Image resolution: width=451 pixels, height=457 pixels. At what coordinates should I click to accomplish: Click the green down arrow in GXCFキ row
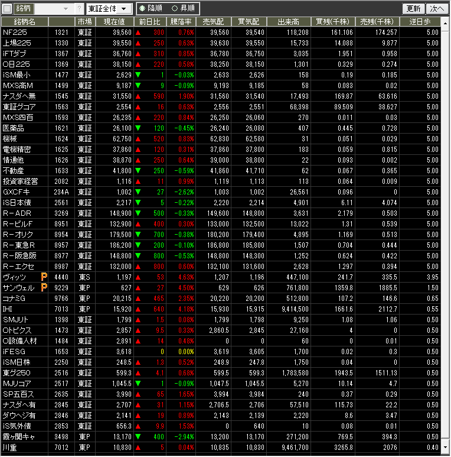coord(138,192)
